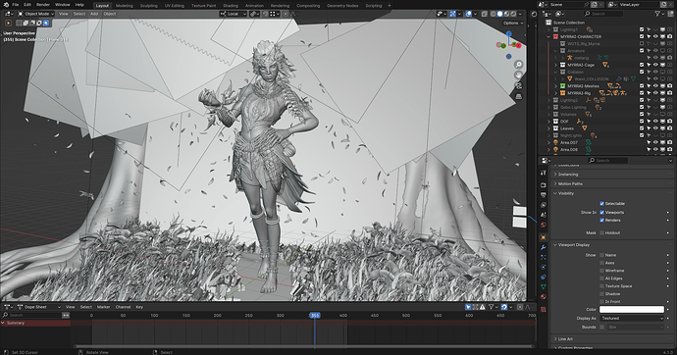Click the frame 355 playhead marker
Viewport: 677px width, 355px height.
[x=315, y=316]
